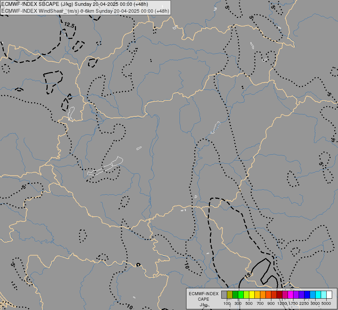Select the gray swatch in CAPE legend
This screenshot has height=310, width=338.
tap(224, 294)
